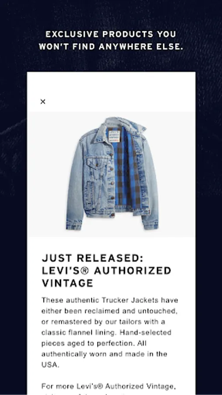Viewport: 222px width, 395px height.
Task: Tap the 'VINTAGE' title word
Action: coord(68,284)
